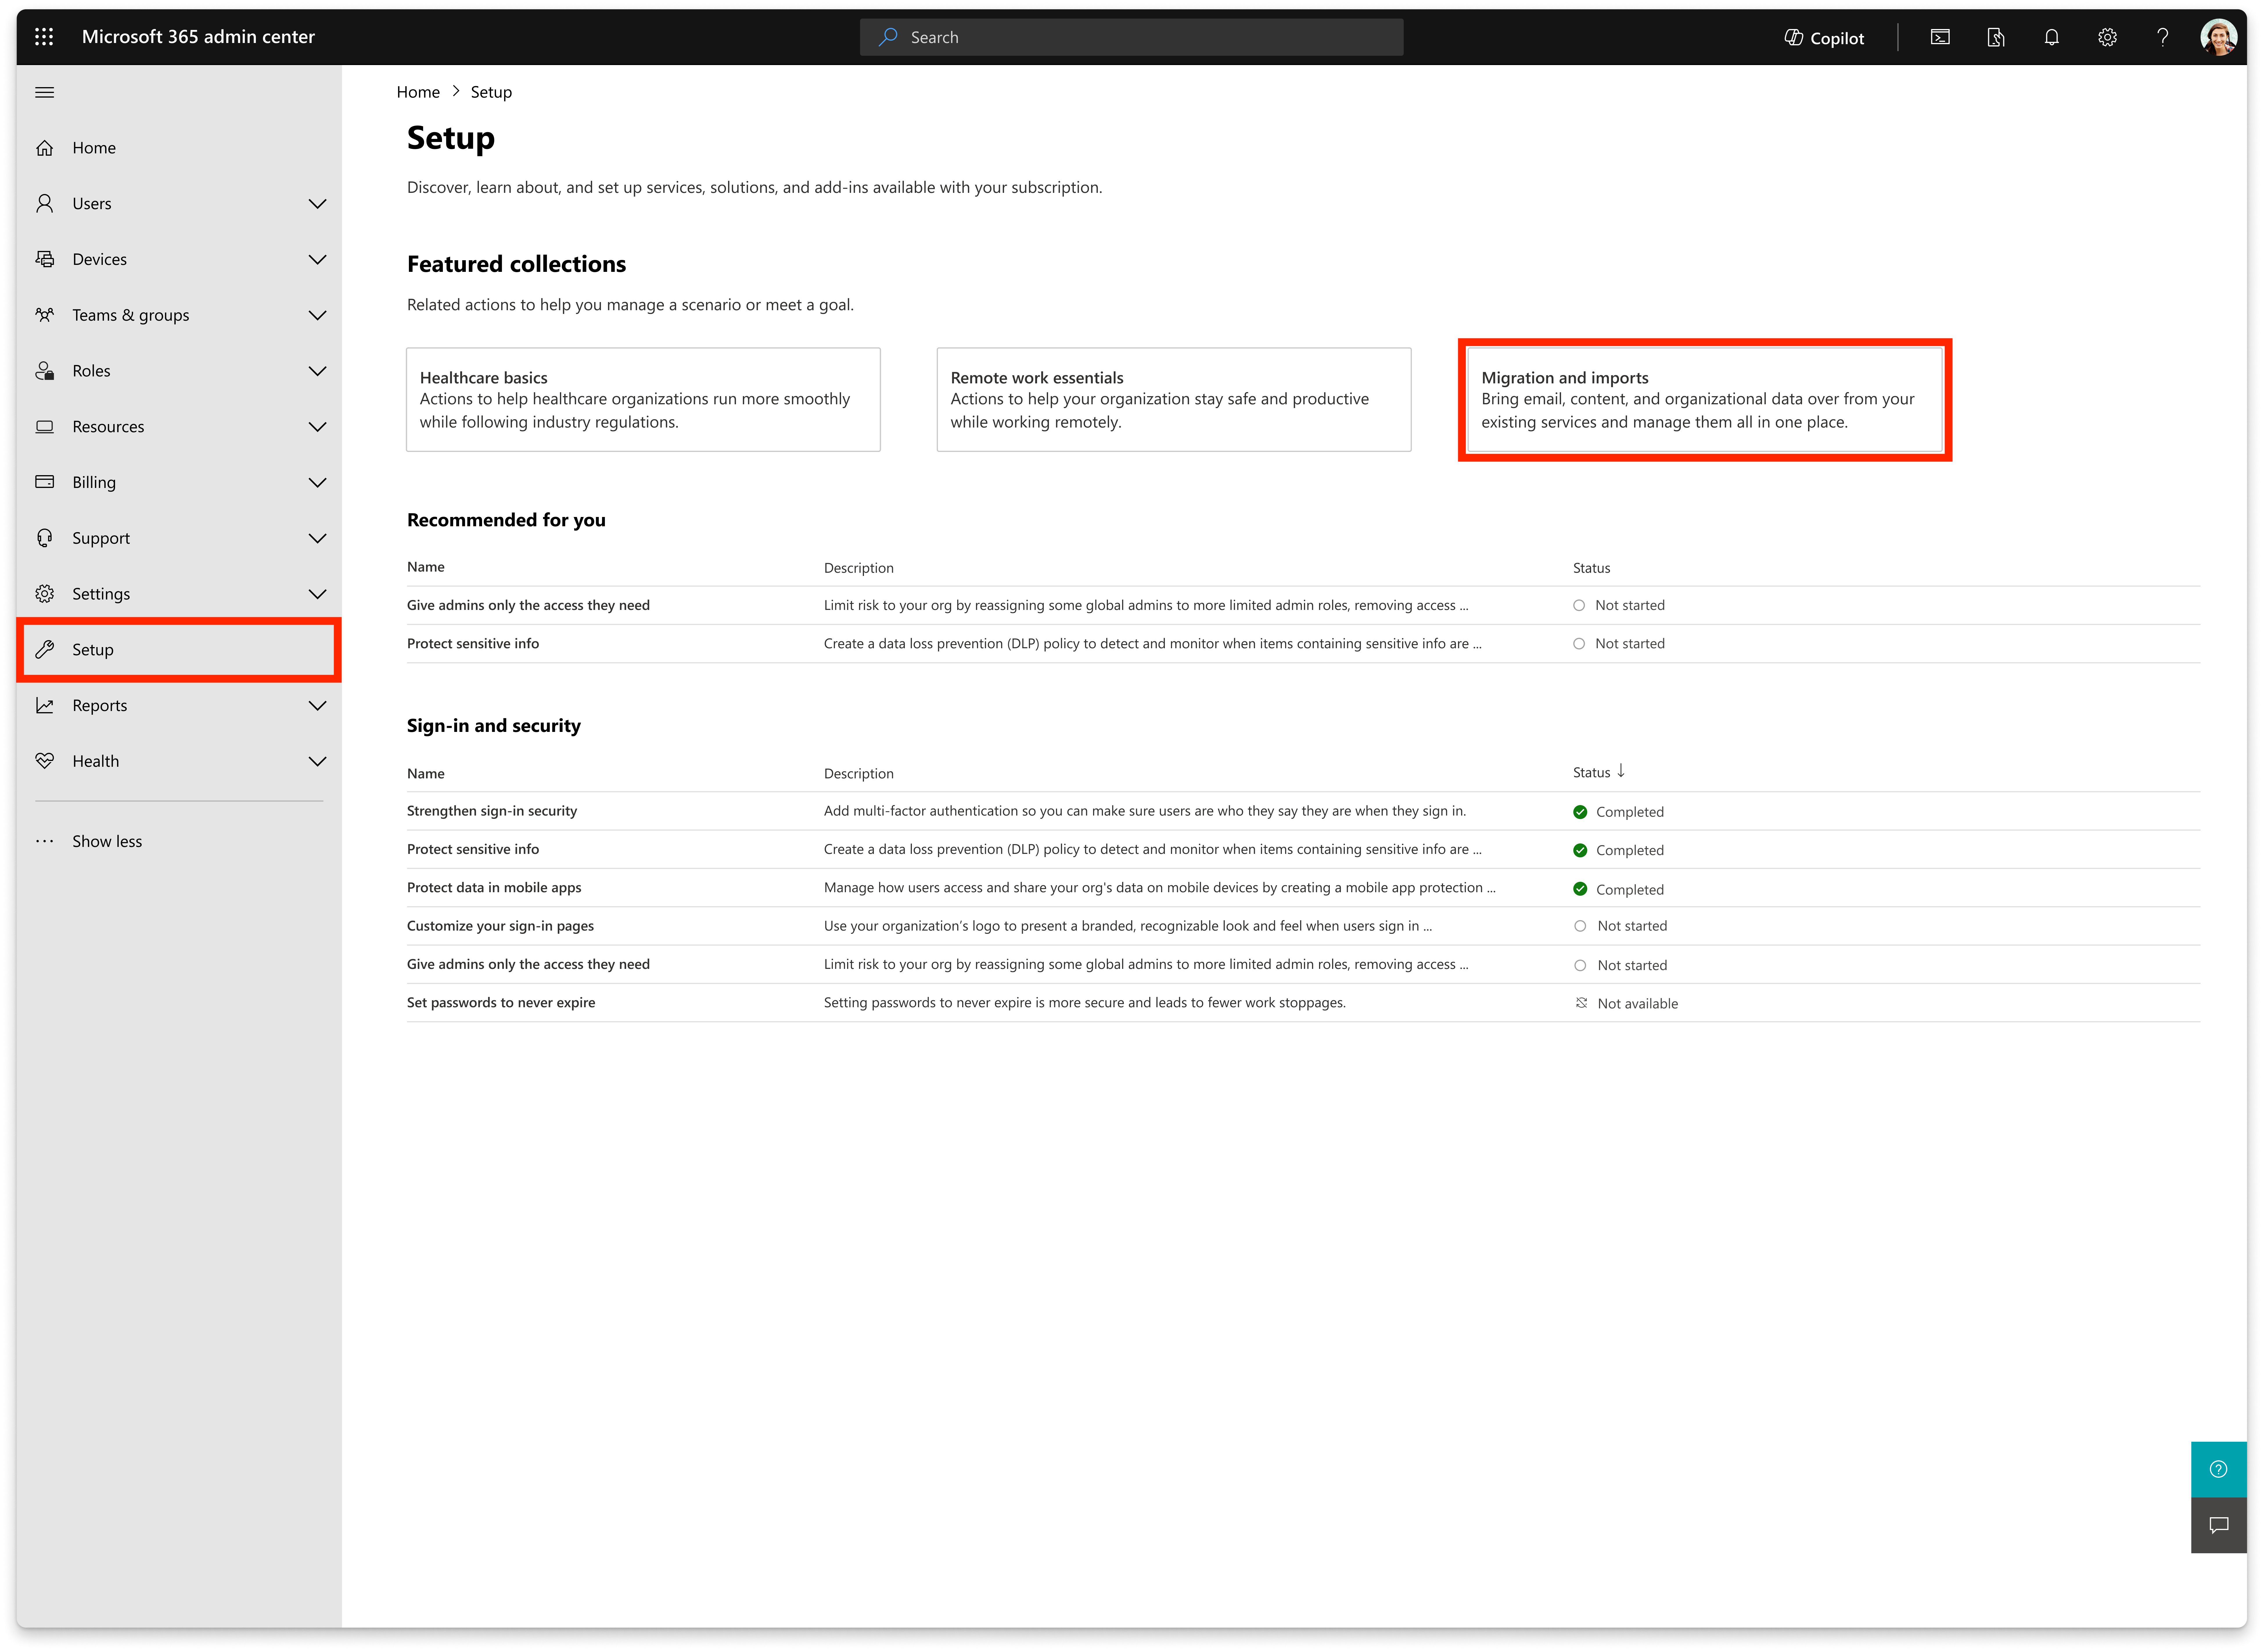Open Protect data in mobile apps

click(494, 888)
